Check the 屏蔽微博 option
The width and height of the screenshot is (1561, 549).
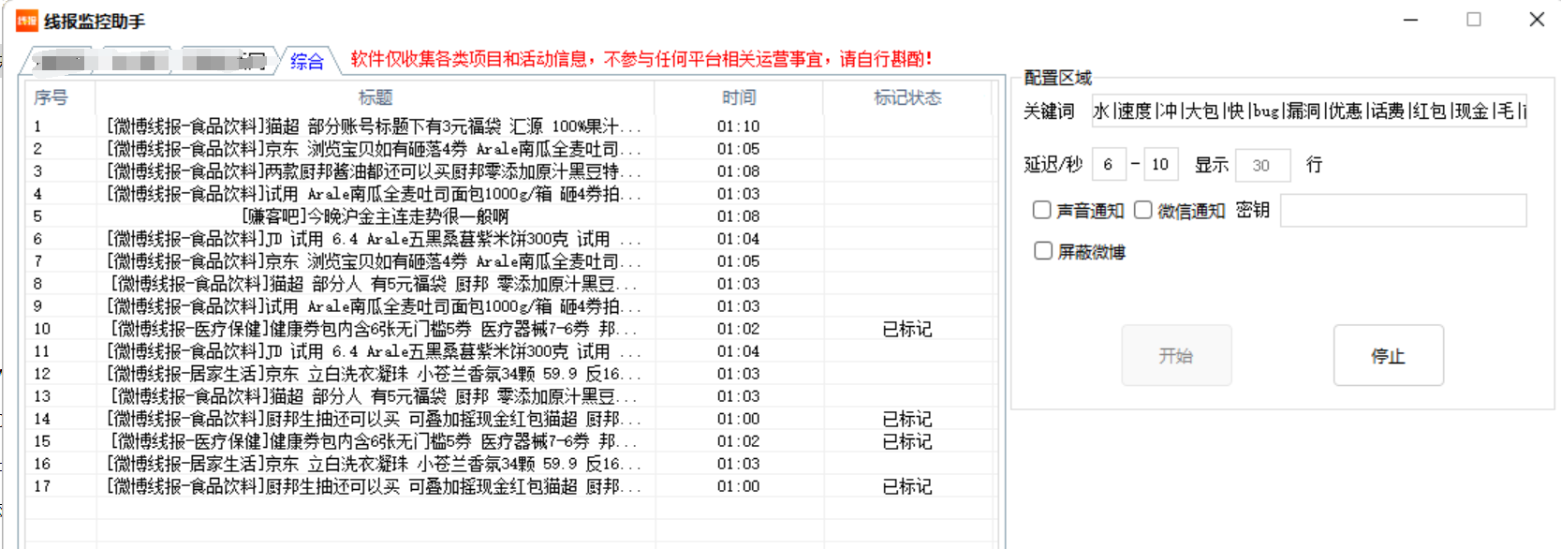tap(1043, 250)
